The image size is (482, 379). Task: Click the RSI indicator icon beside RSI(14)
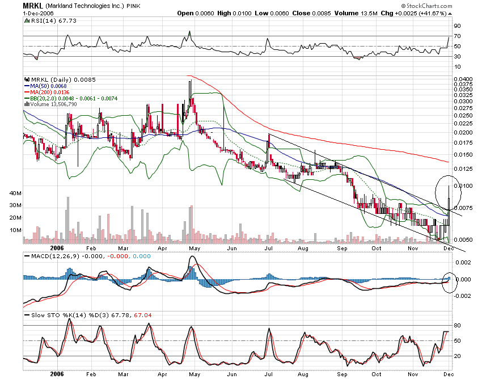coord(27,21)
